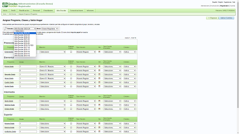Image resolution: width=239 pixels, height=134 pixels.
Task: Click the Salir link
Action: click(x=234, y=2)
